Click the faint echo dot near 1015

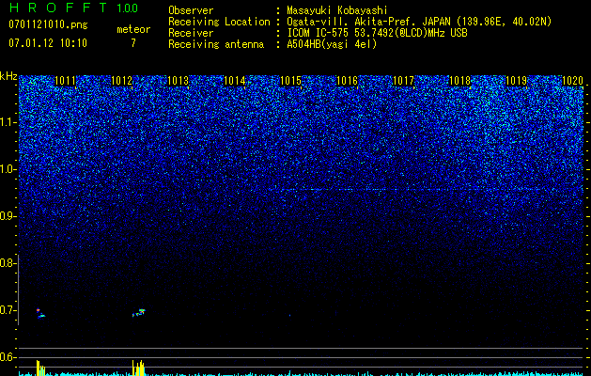(289, 315)
